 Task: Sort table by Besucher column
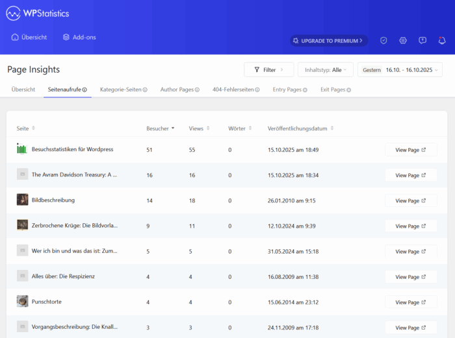coord(160,128)
